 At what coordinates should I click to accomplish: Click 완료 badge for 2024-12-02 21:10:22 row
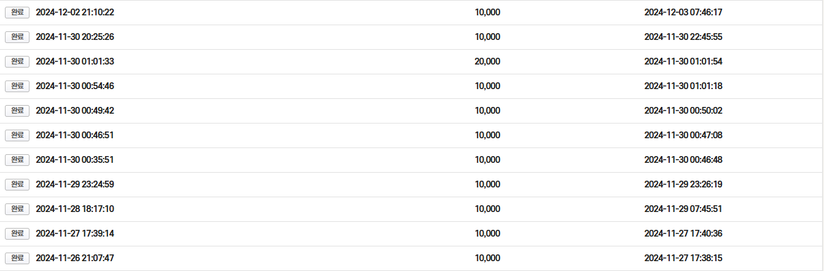17,12
